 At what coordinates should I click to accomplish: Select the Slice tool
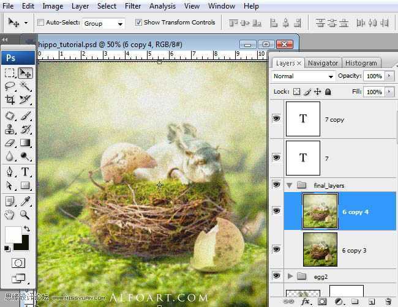(x=25, y=100)
